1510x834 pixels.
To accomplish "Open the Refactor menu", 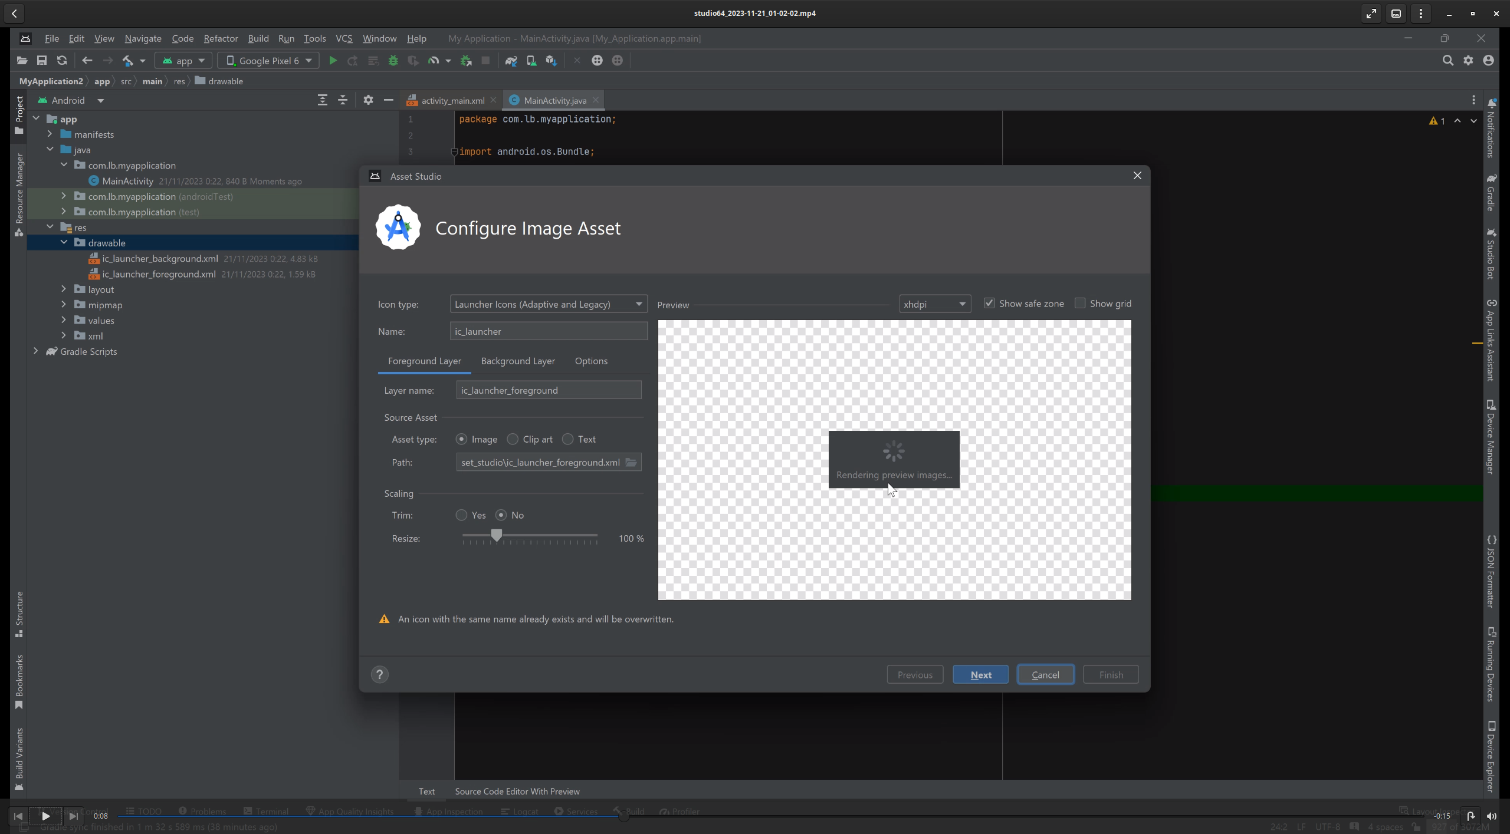I will [x=221, y=38].
